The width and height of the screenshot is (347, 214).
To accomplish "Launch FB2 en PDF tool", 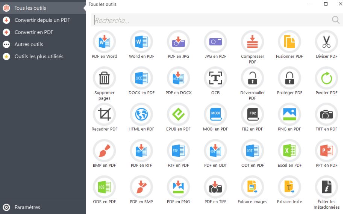I will [253, 114].
